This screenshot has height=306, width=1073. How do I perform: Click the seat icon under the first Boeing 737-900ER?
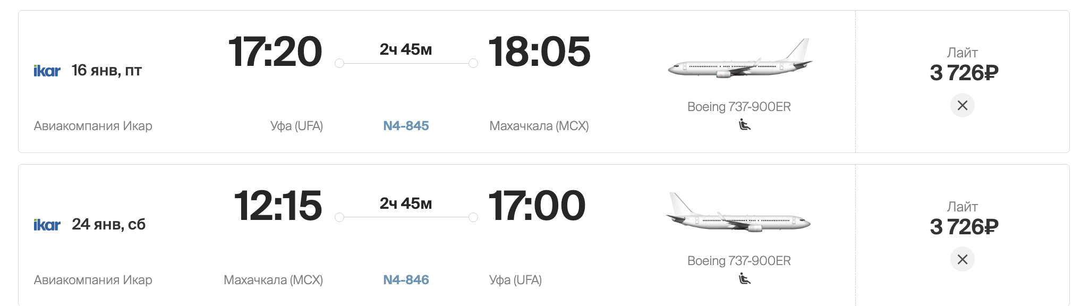[x=745, y=125]
